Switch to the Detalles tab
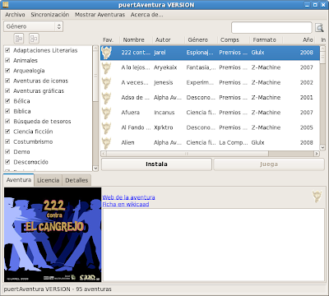This screenshot has height=296, width=329. point(76,180)
